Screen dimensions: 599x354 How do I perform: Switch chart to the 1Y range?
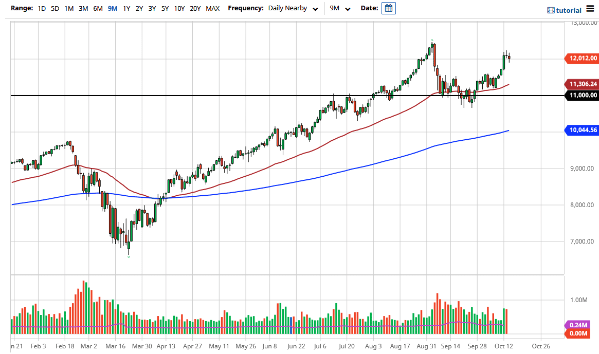[126, 8]
